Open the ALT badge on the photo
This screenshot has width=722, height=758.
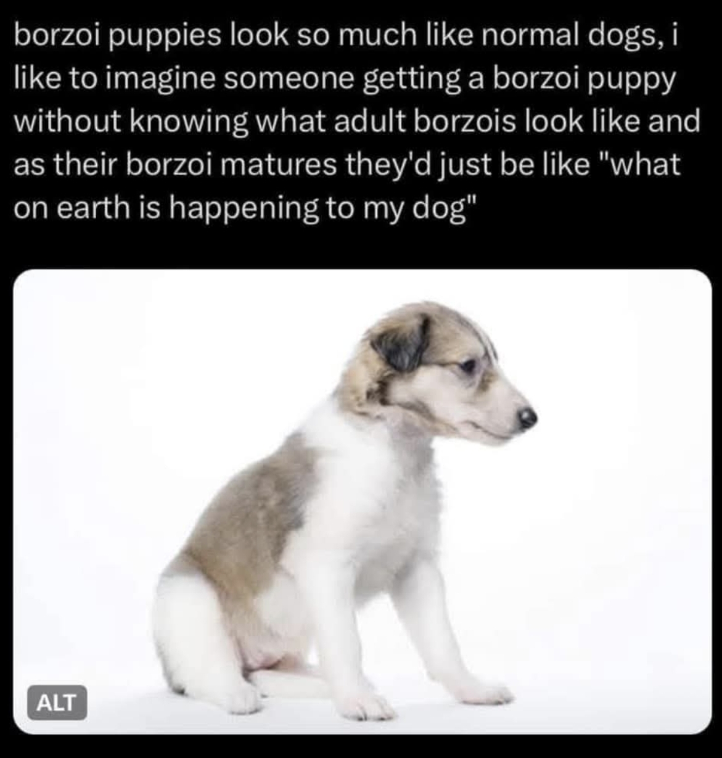pos(57,703)
